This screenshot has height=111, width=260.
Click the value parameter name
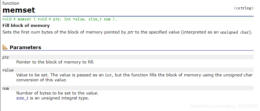(x=8, y=70)
